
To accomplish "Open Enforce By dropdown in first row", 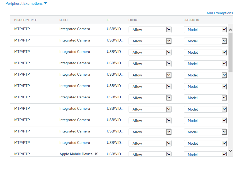I will tap(205, 30).
